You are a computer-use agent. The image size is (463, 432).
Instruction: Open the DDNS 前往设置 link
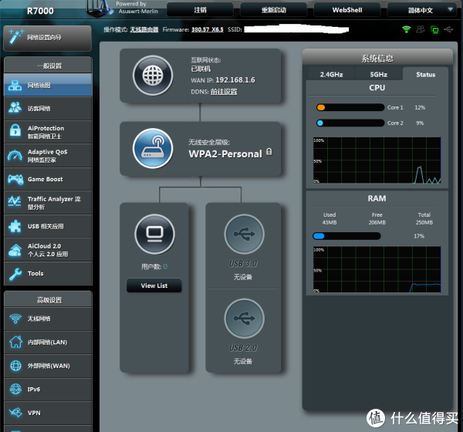(x=224, y=92)
